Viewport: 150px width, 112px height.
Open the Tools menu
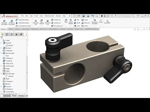[x=41, y=16]
